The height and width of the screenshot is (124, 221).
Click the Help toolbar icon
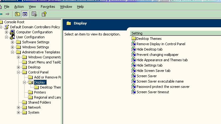pos(44,14)
